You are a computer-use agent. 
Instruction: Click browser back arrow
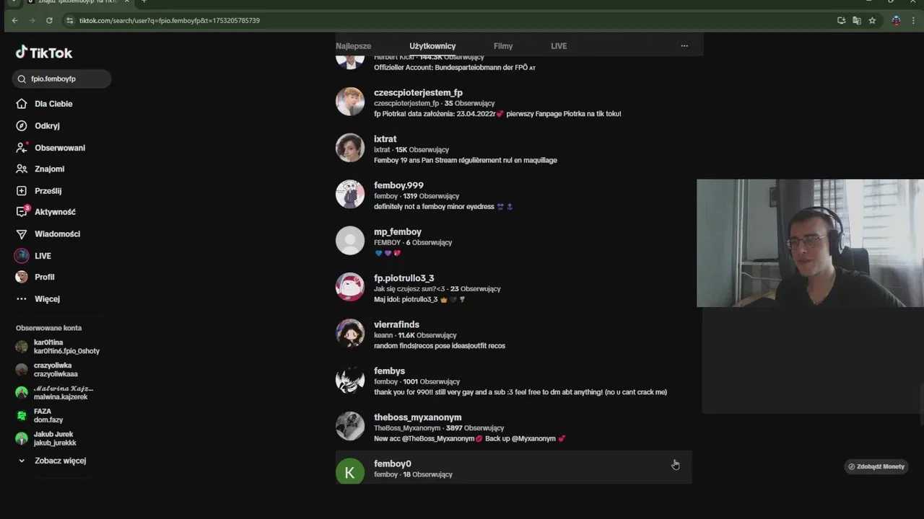14,20
